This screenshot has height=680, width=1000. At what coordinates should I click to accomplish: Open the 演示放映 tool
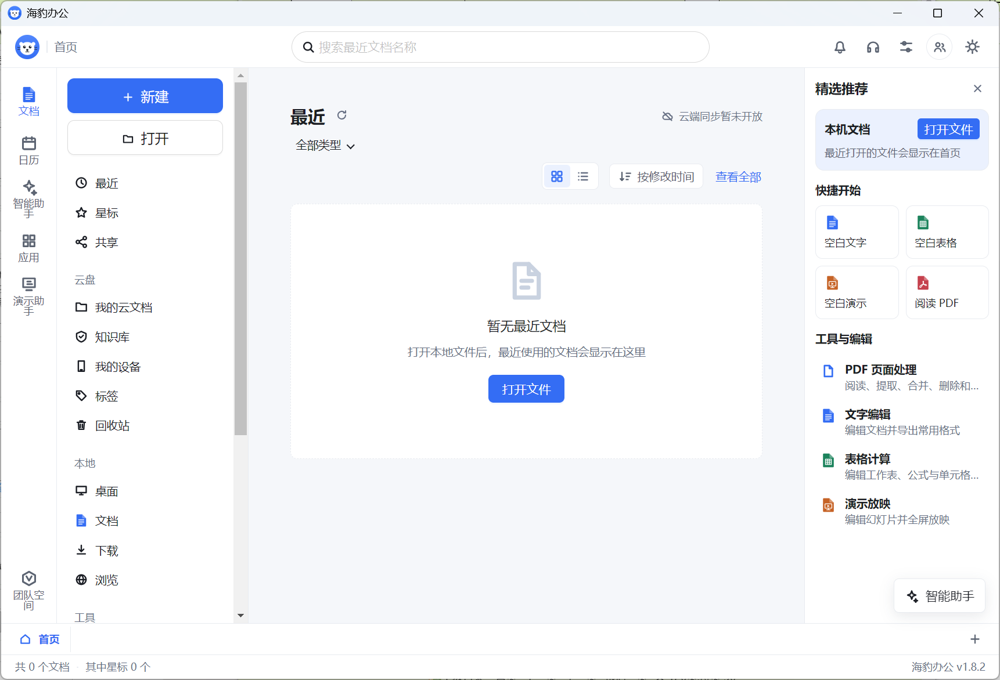pyautogui.click(x=902, y=511)
